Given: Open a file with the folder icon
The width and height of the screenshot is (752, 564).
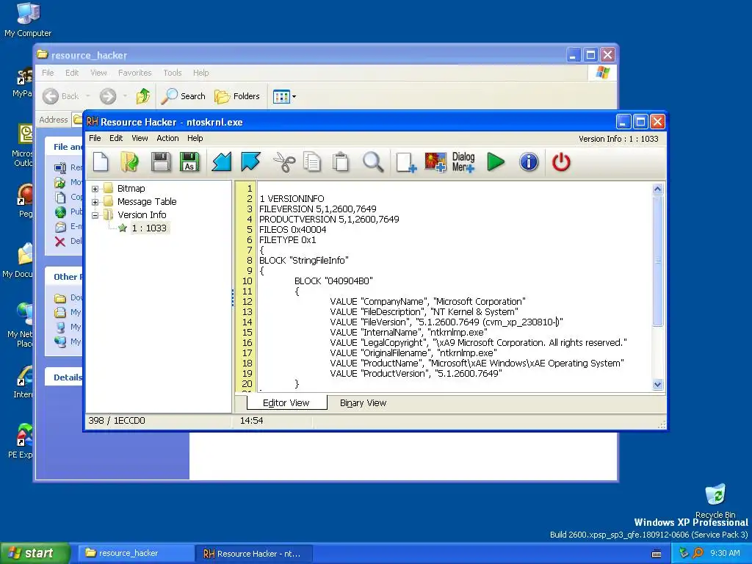Looking at the screenshot, I should pyautogui.click(x=129, y=162).
